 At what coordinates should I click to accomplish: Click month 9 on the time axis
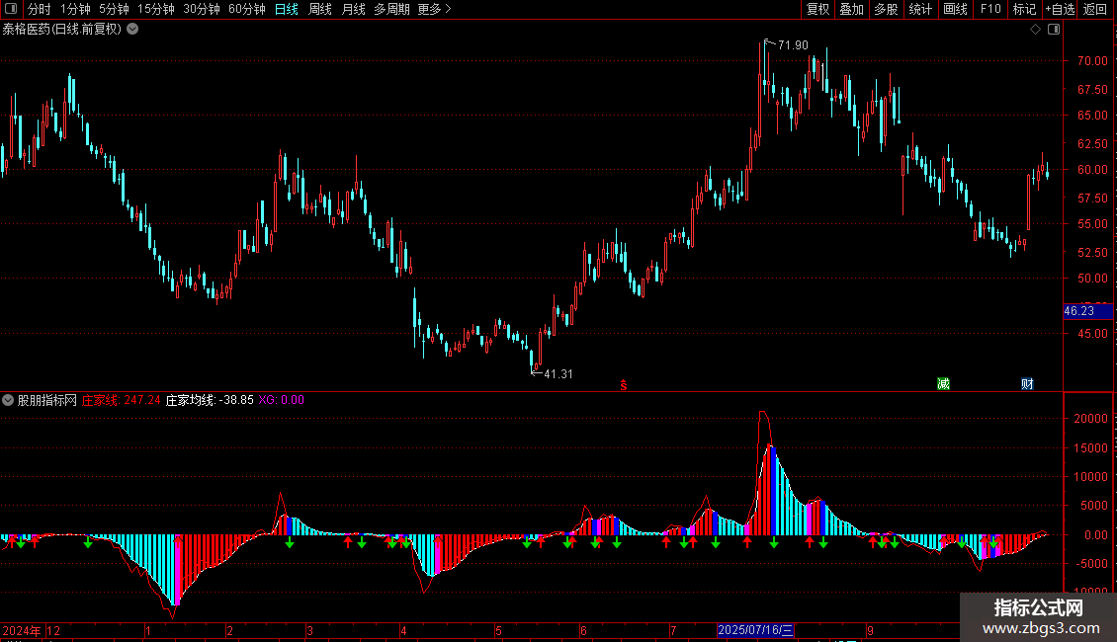tap(871, 630)
